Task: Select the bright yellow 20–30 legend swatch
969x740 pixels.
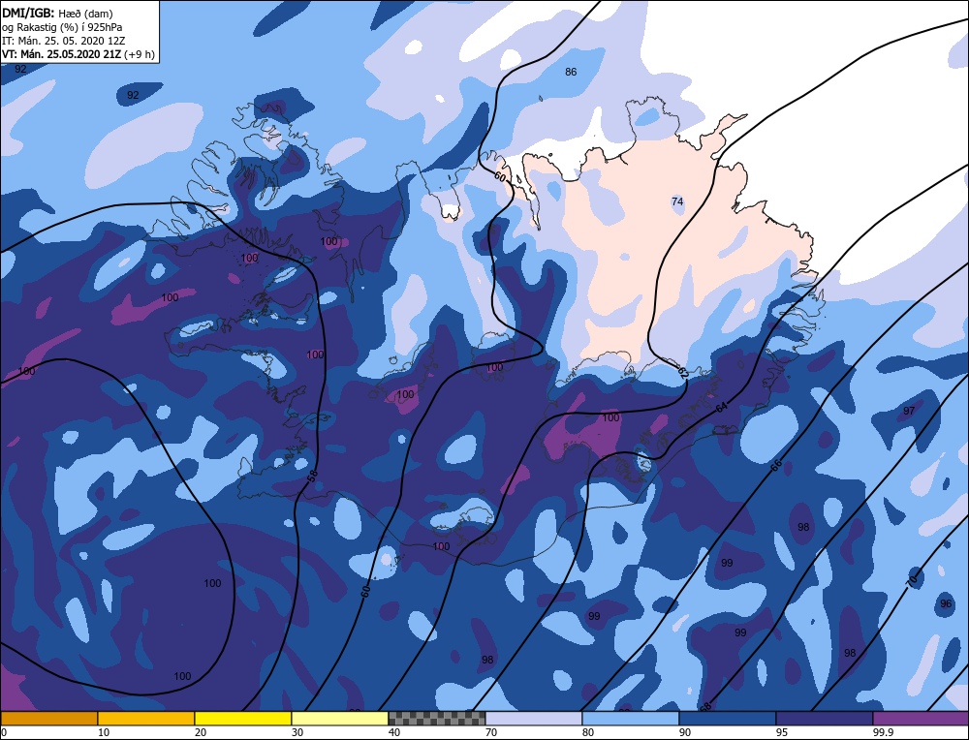Action: tap(243, 718)
